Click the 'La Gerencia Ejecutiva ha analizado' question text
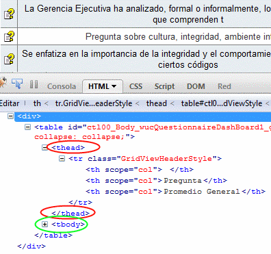 click(148, 14)
